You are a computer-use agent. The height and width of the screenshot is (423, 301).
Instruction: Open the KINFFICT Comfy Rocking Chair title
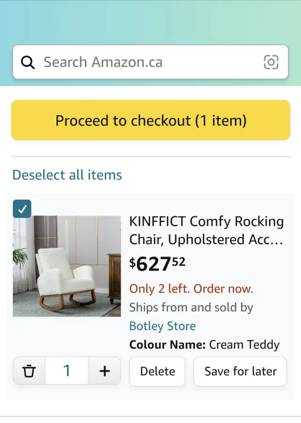[206, 230]
